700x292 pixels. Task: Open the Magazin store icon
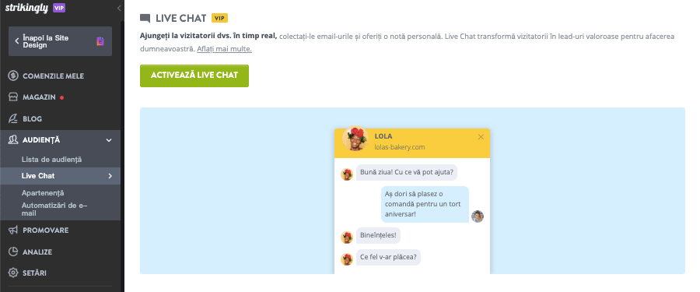pyautogui.click(x=13, y=97)
